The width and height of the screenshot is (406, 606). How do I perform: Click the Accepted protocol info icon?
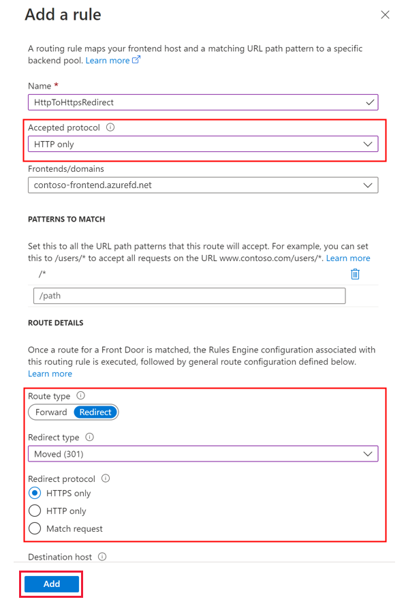110,127
